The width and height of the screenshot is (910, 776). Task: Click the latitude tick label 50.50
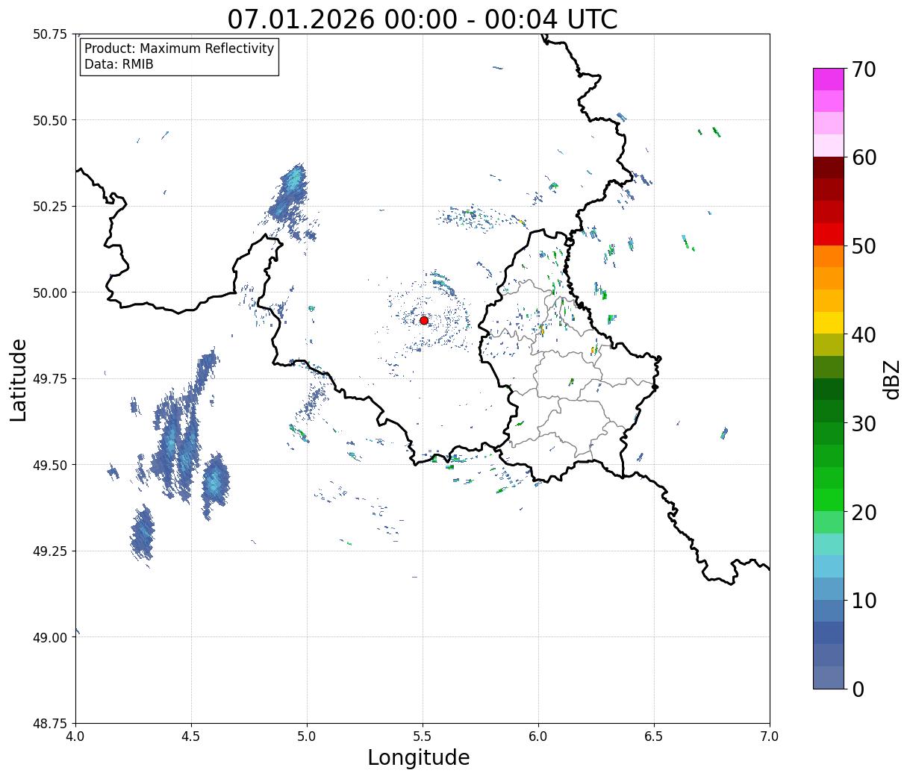coord(50,120)
